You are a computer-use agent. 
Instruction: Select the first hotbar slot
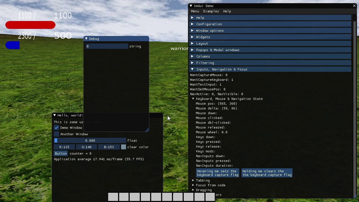coord(113,197)
